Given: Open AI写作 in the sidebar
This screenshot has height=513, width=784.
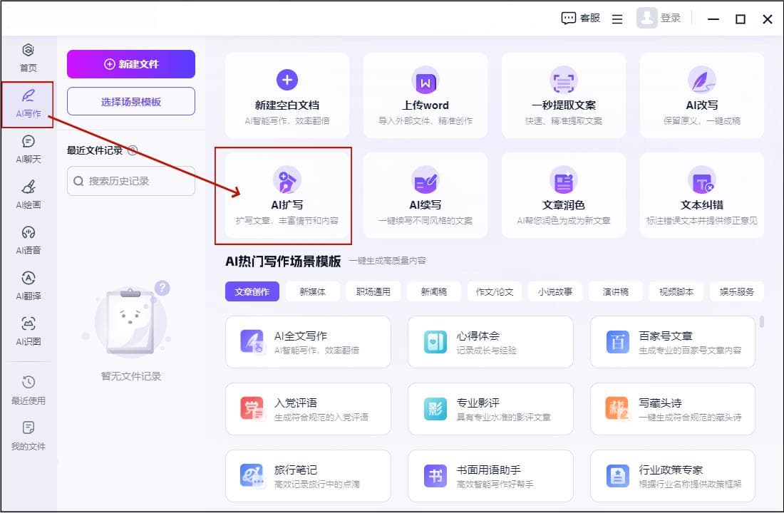Looking at the screenshot, I should click(x=28, y=103).
